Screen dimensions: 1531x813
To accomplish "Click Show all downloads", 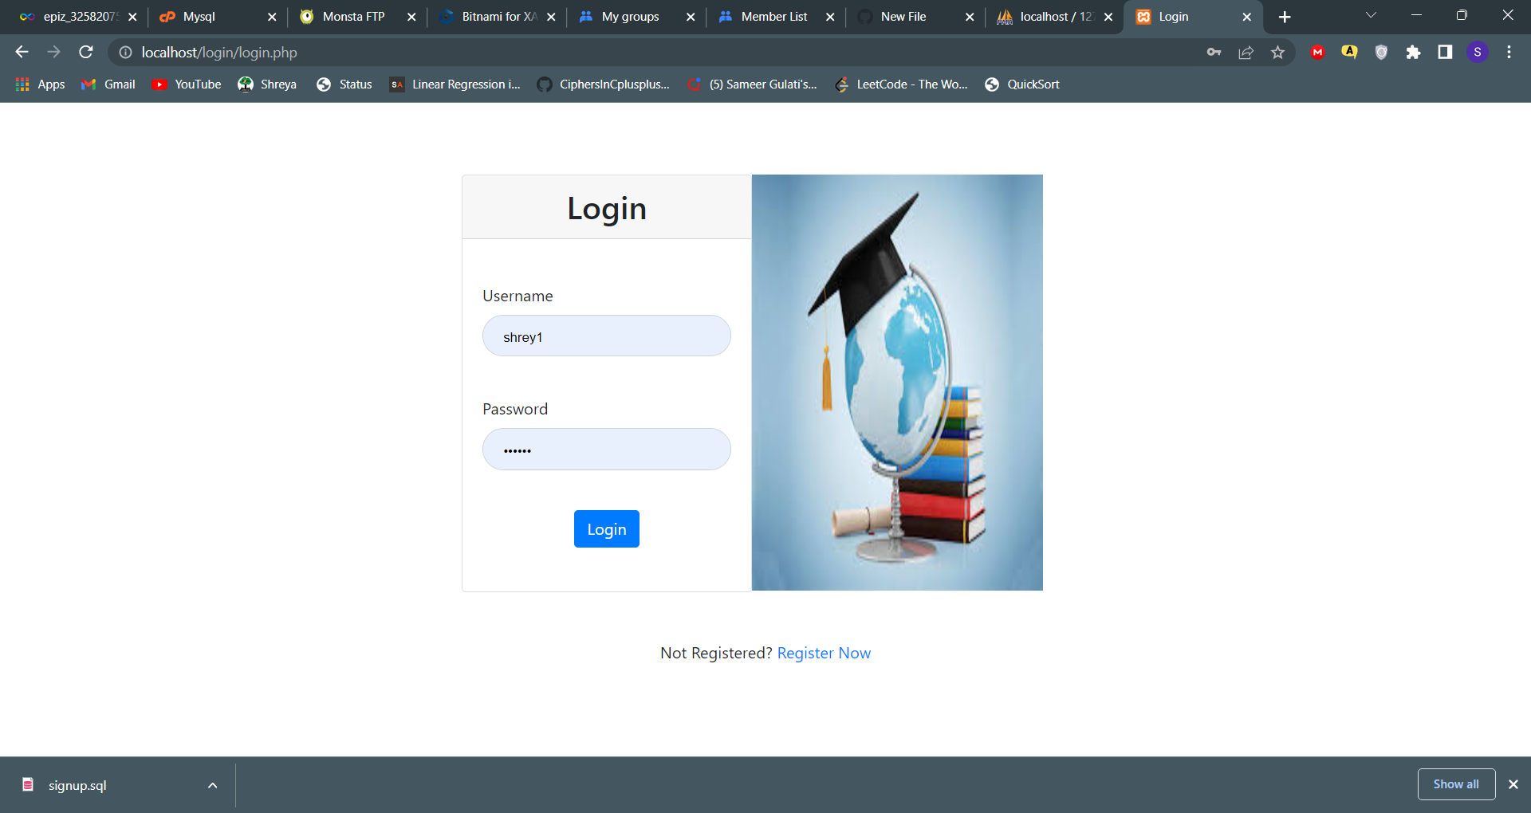I will 1455,784.
